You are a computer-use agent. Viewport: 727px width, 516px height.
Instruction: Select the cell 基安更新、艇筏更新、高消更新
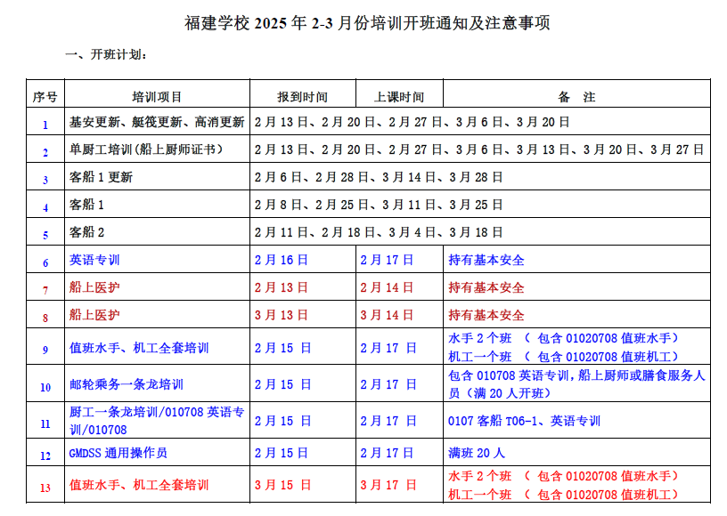(157, 122)
